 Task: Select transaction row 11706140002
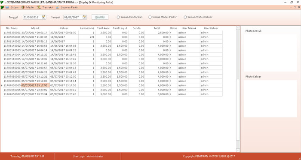tap(113, 46)
